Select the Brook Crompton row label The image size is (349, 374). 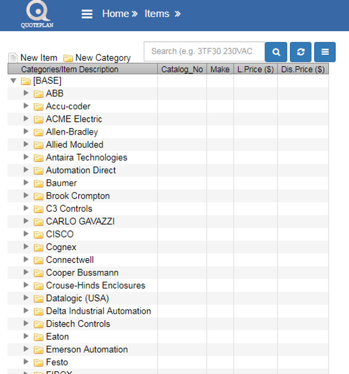(x=78, y=196)
